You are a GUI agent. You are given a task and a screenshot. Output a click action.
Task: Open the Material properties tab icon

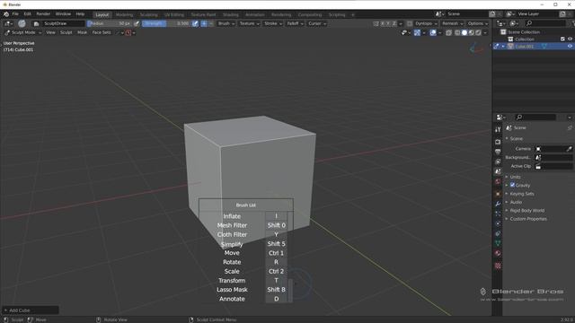click(x=498, y=253)
